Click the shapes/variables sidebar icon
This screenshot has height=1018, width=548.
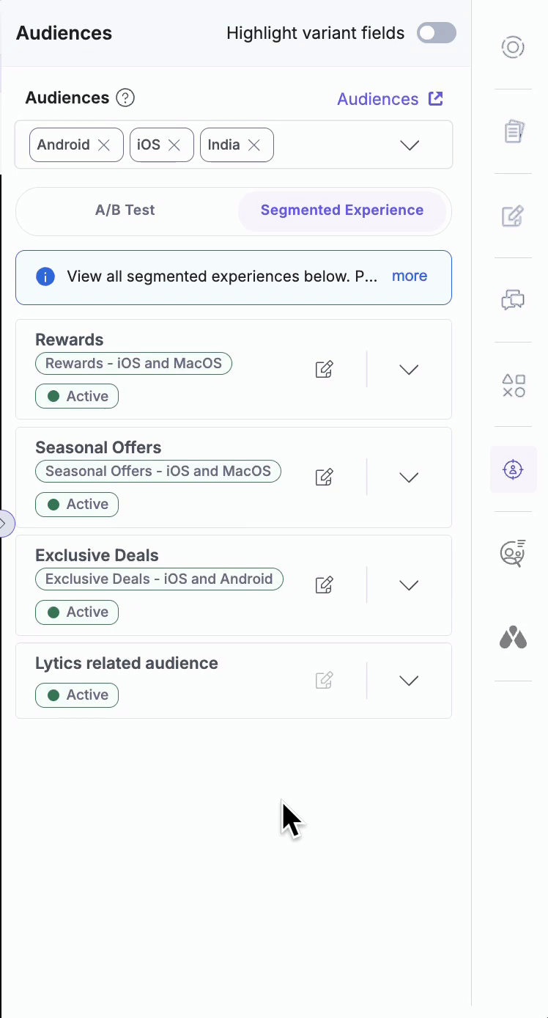point(513,385)
